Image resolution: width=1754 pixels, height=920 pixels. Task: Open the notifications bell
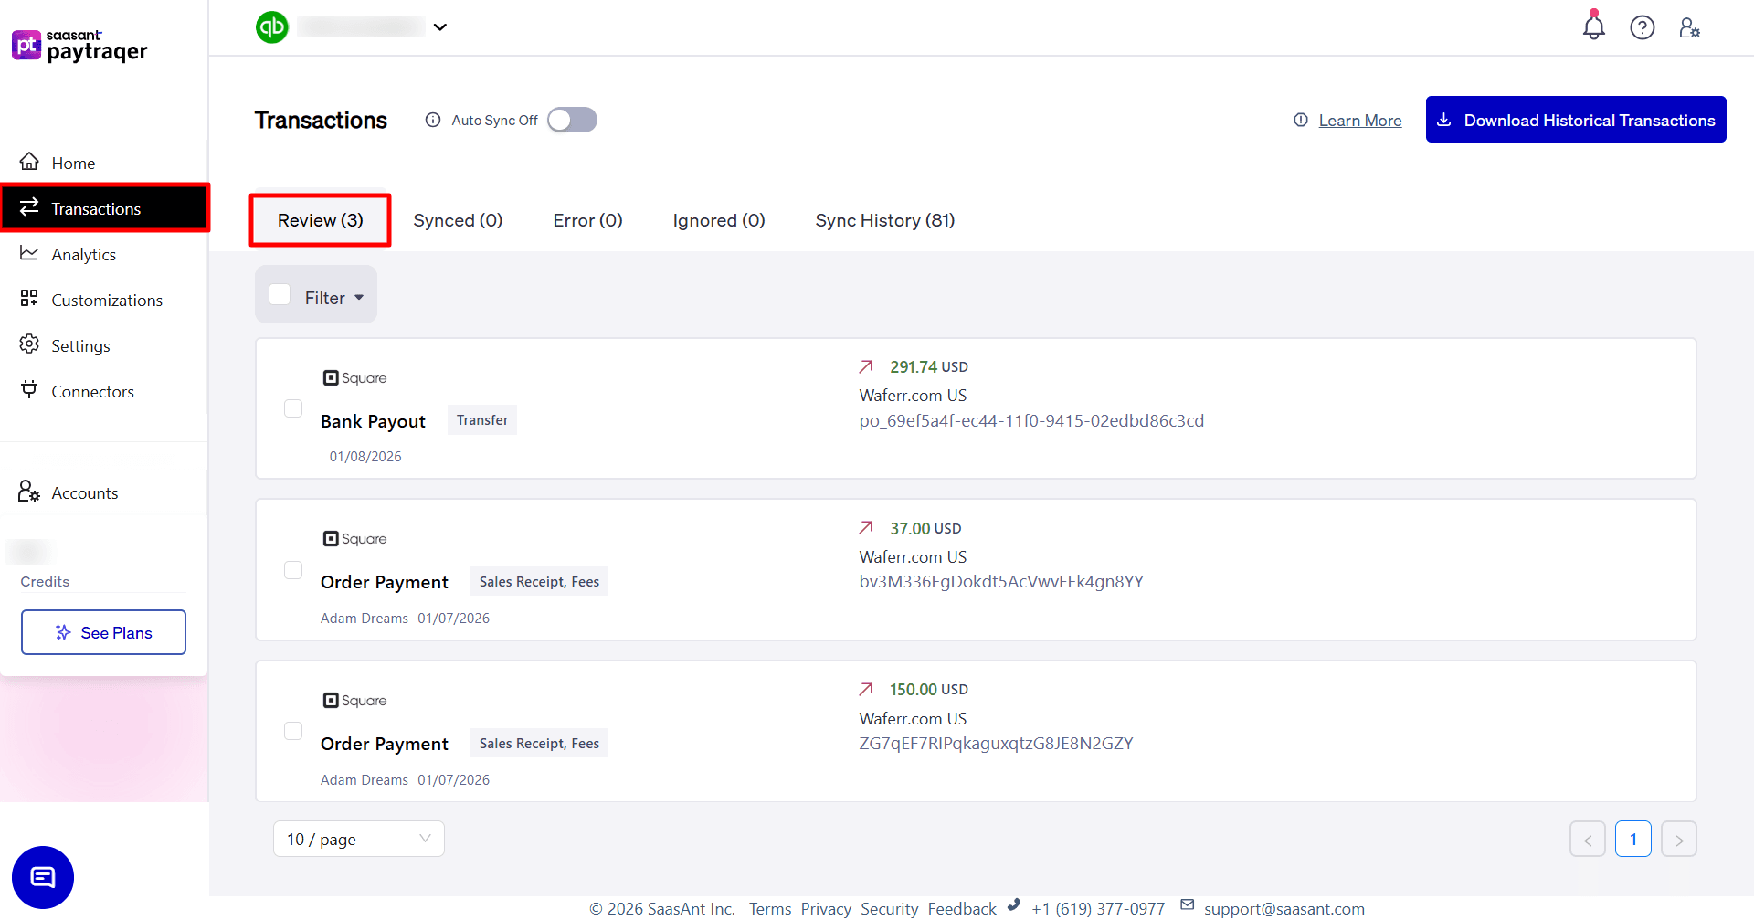(1594, 26)
